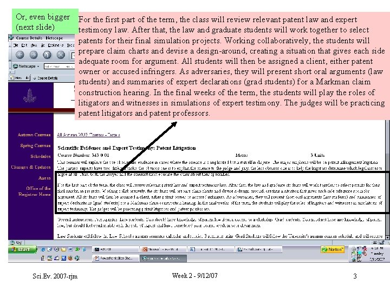Click the Sci.Ev. 2007-rjm footer text
390x292 pixels.
55,276
